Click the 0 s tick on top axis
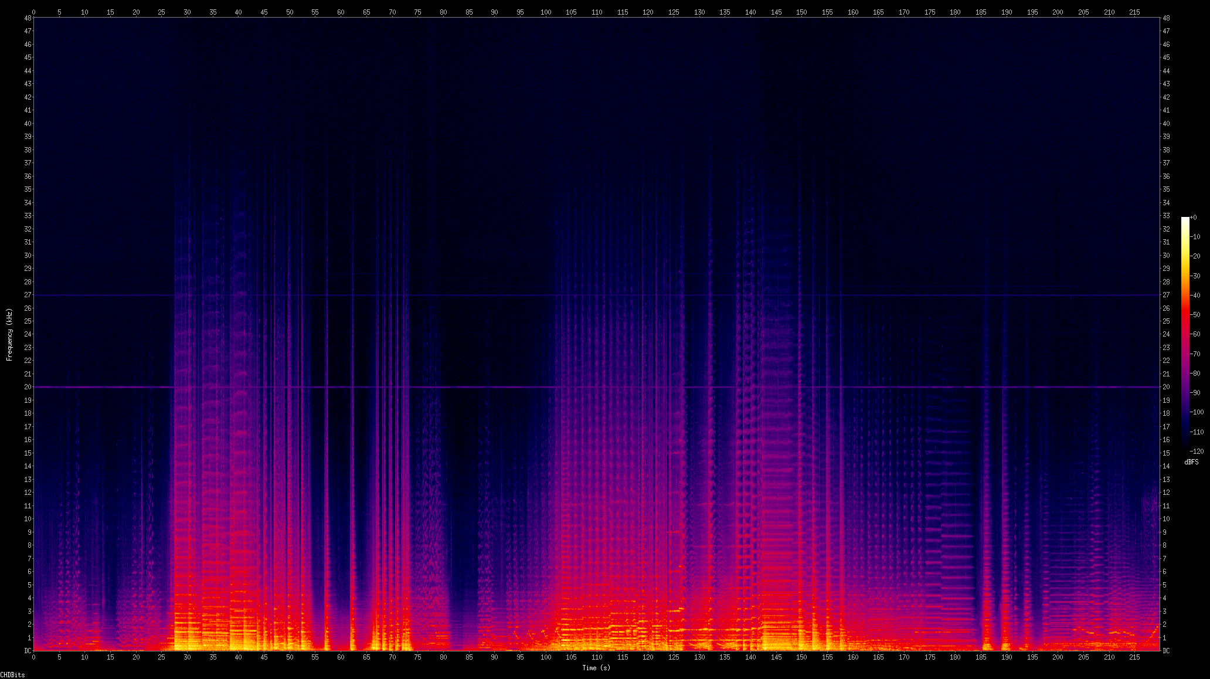Image resolution: width=1210 pixels, height=679 pixels. tap(33, 12)
